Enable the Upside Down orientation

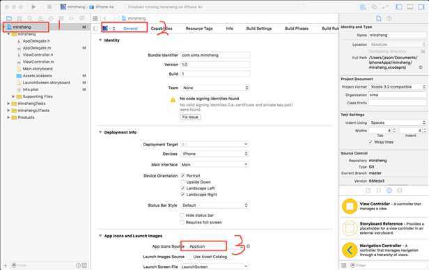tap(182, 182)
